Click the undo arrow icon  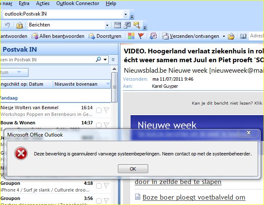8,25
